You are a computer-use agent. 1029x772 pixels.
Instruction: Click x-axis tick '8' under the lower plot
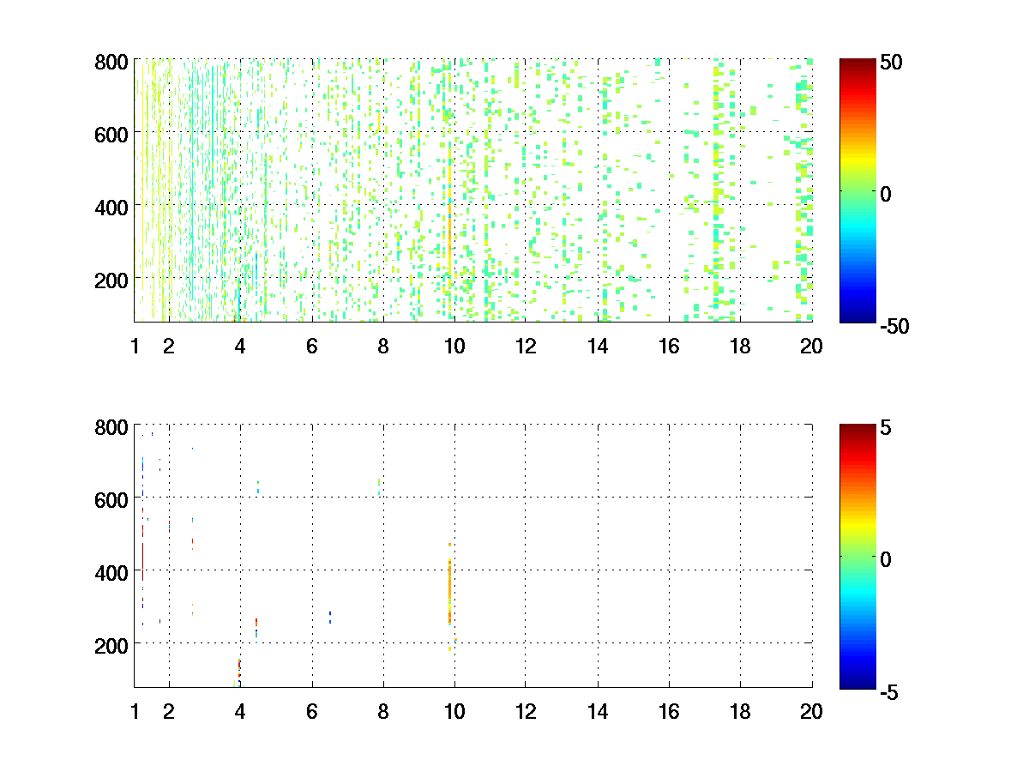383,711
